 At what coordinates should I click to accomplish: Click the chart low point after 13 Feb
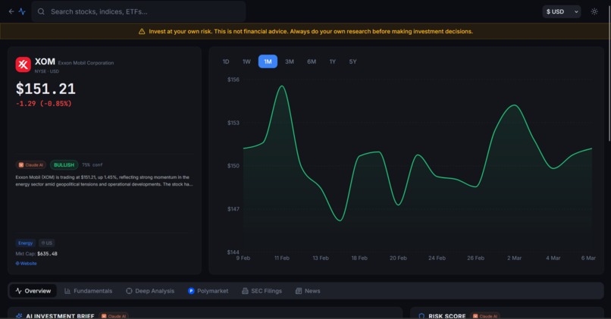point(340,220)
